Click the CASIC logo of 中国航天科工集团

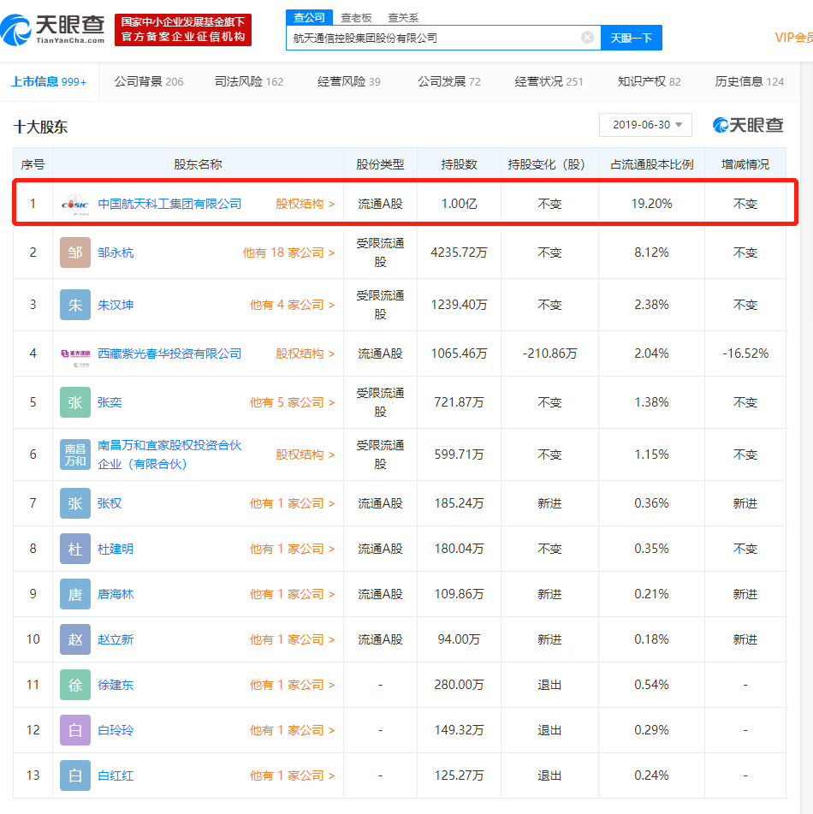(x=75, y=204)
